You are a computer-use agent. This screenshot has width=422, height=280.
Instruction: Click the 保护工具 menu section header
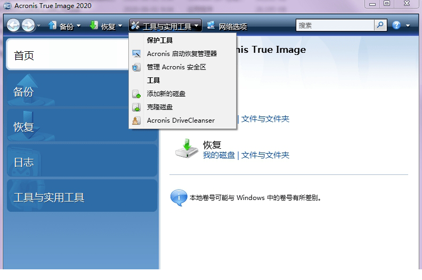(x=160, y=41)
